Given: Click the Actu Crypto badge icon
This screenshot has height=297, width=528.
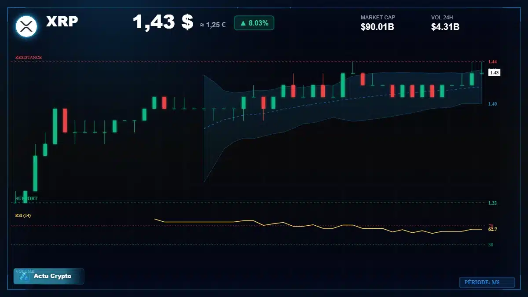Looking at the screenshot, I should coord(24,277).
